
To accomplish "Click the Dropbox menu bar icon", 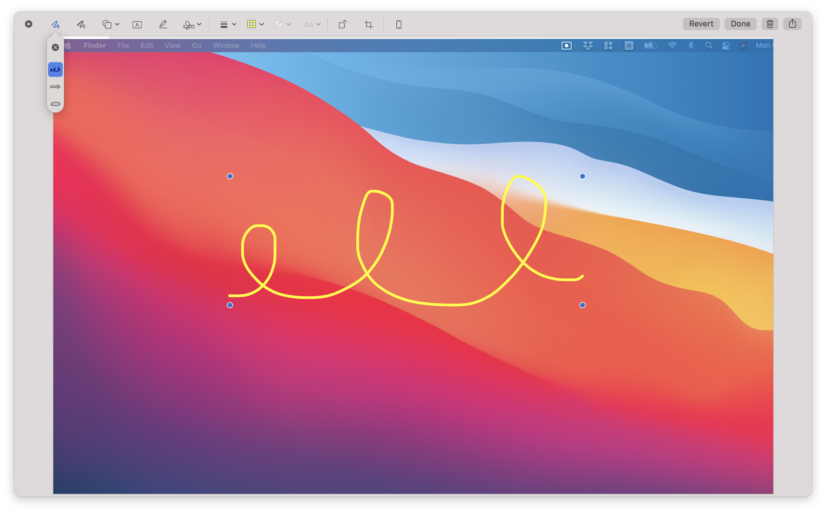I will coord(588,46).
